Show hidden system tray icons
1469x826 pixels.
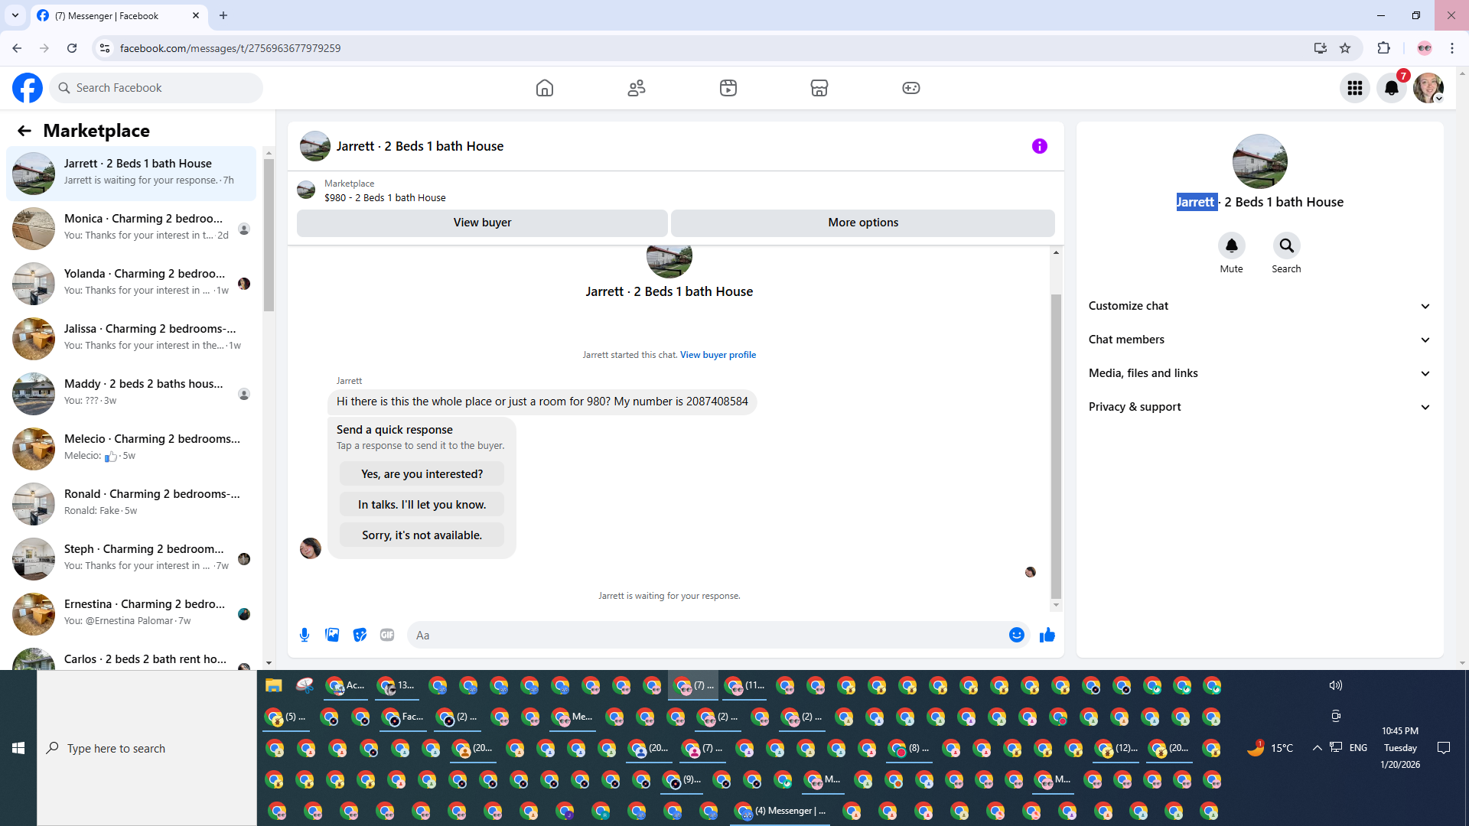pyautogui.click(x=1317, y=748)
